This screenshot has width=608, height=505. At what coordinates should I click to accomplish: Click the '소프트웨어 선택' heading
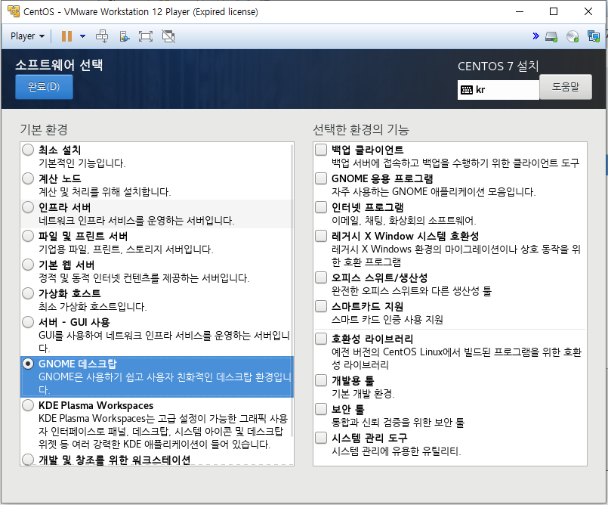[59, 65]
